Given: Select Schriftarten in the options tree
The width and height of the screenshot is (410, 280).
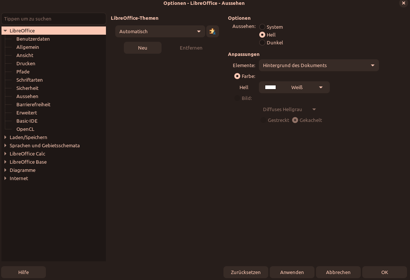Looking at the screenshot, I should click(29, 80).
